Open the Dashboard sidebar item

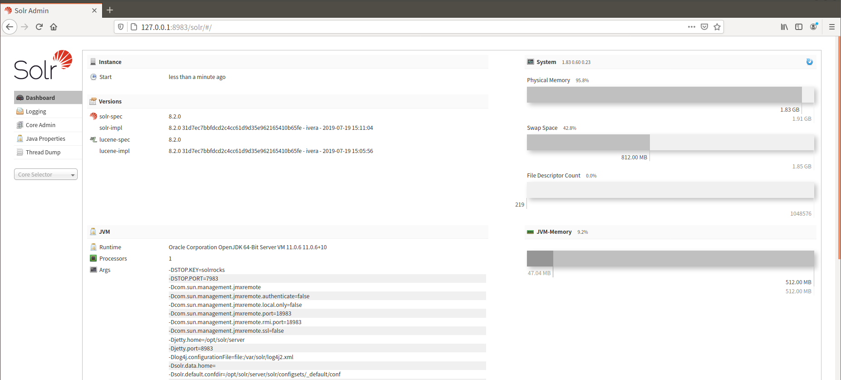click(48, 98)
